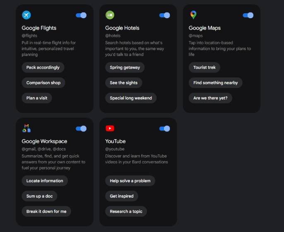Click the "Tourist trek" Maps suggestion

[205, 68]
